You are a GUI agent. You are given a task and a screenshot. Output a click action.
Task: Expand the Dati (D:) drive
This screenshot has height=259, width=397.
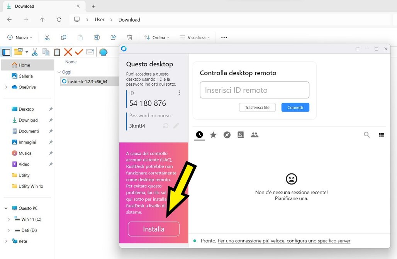coord(9,230)
